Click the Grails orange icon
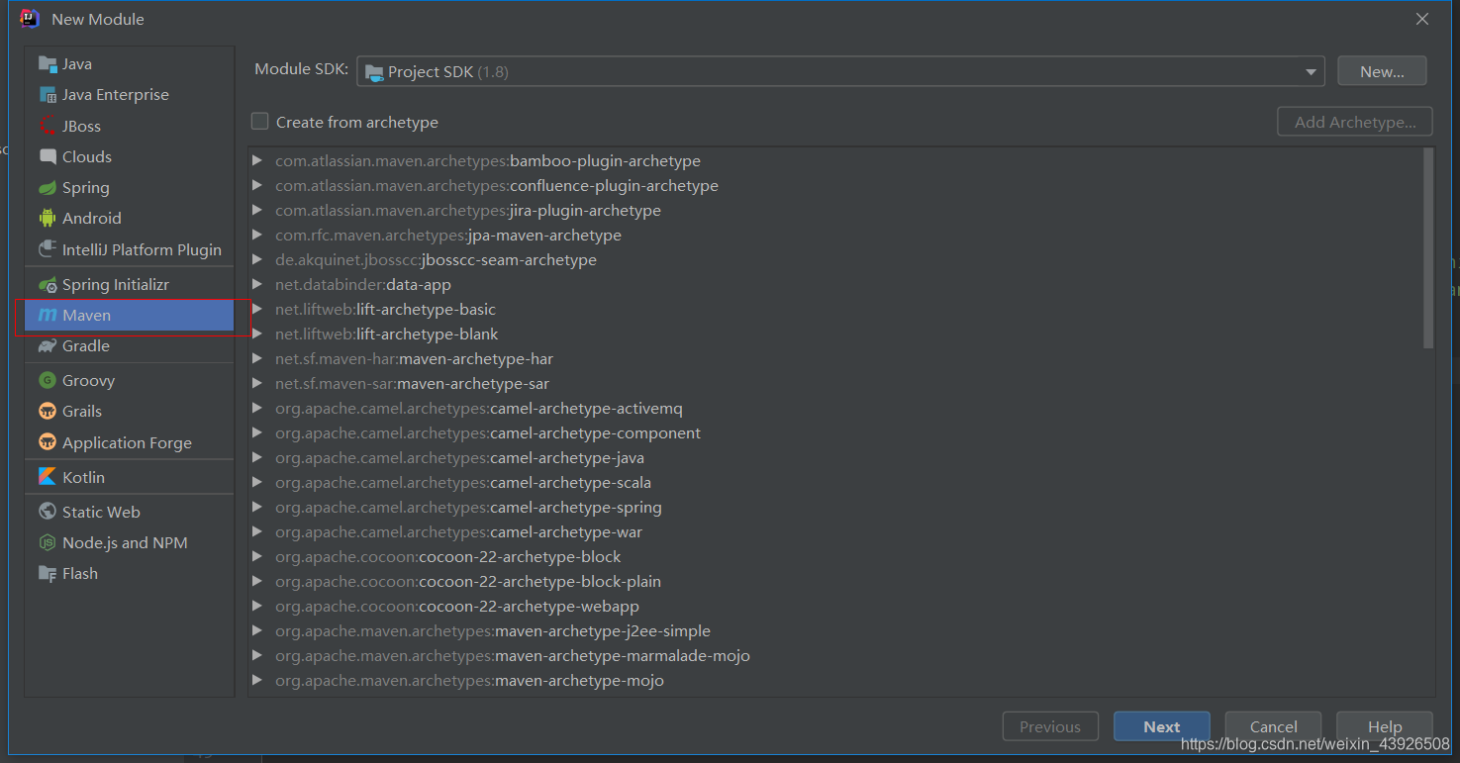The height and width of the screenshot is (763, 1460). coord(48,412)
